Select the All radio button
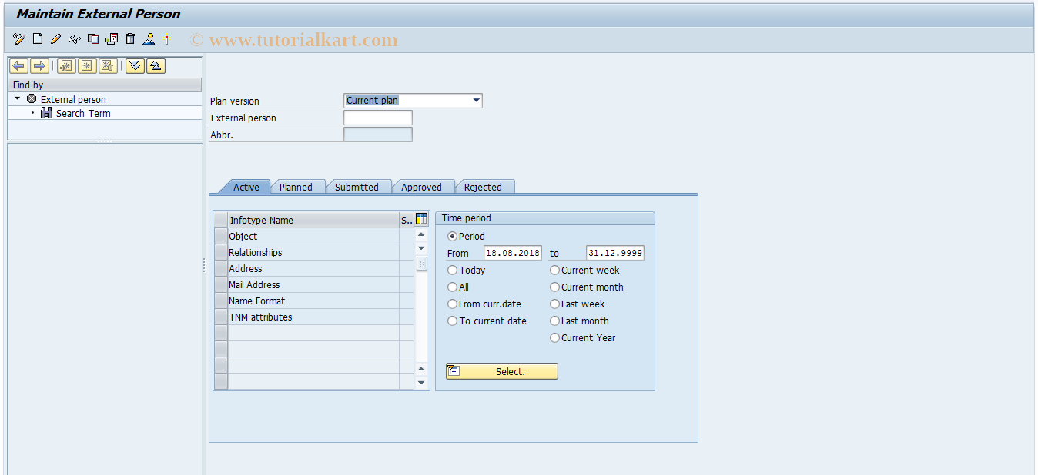This screenshot has width=1038, height=475. coord(452,287)
